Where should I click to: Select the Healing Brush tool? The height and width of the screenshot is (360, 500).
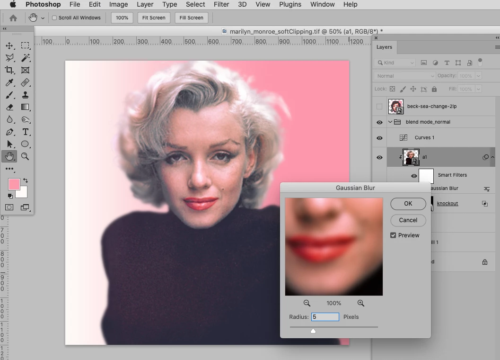tap(25, 83)
